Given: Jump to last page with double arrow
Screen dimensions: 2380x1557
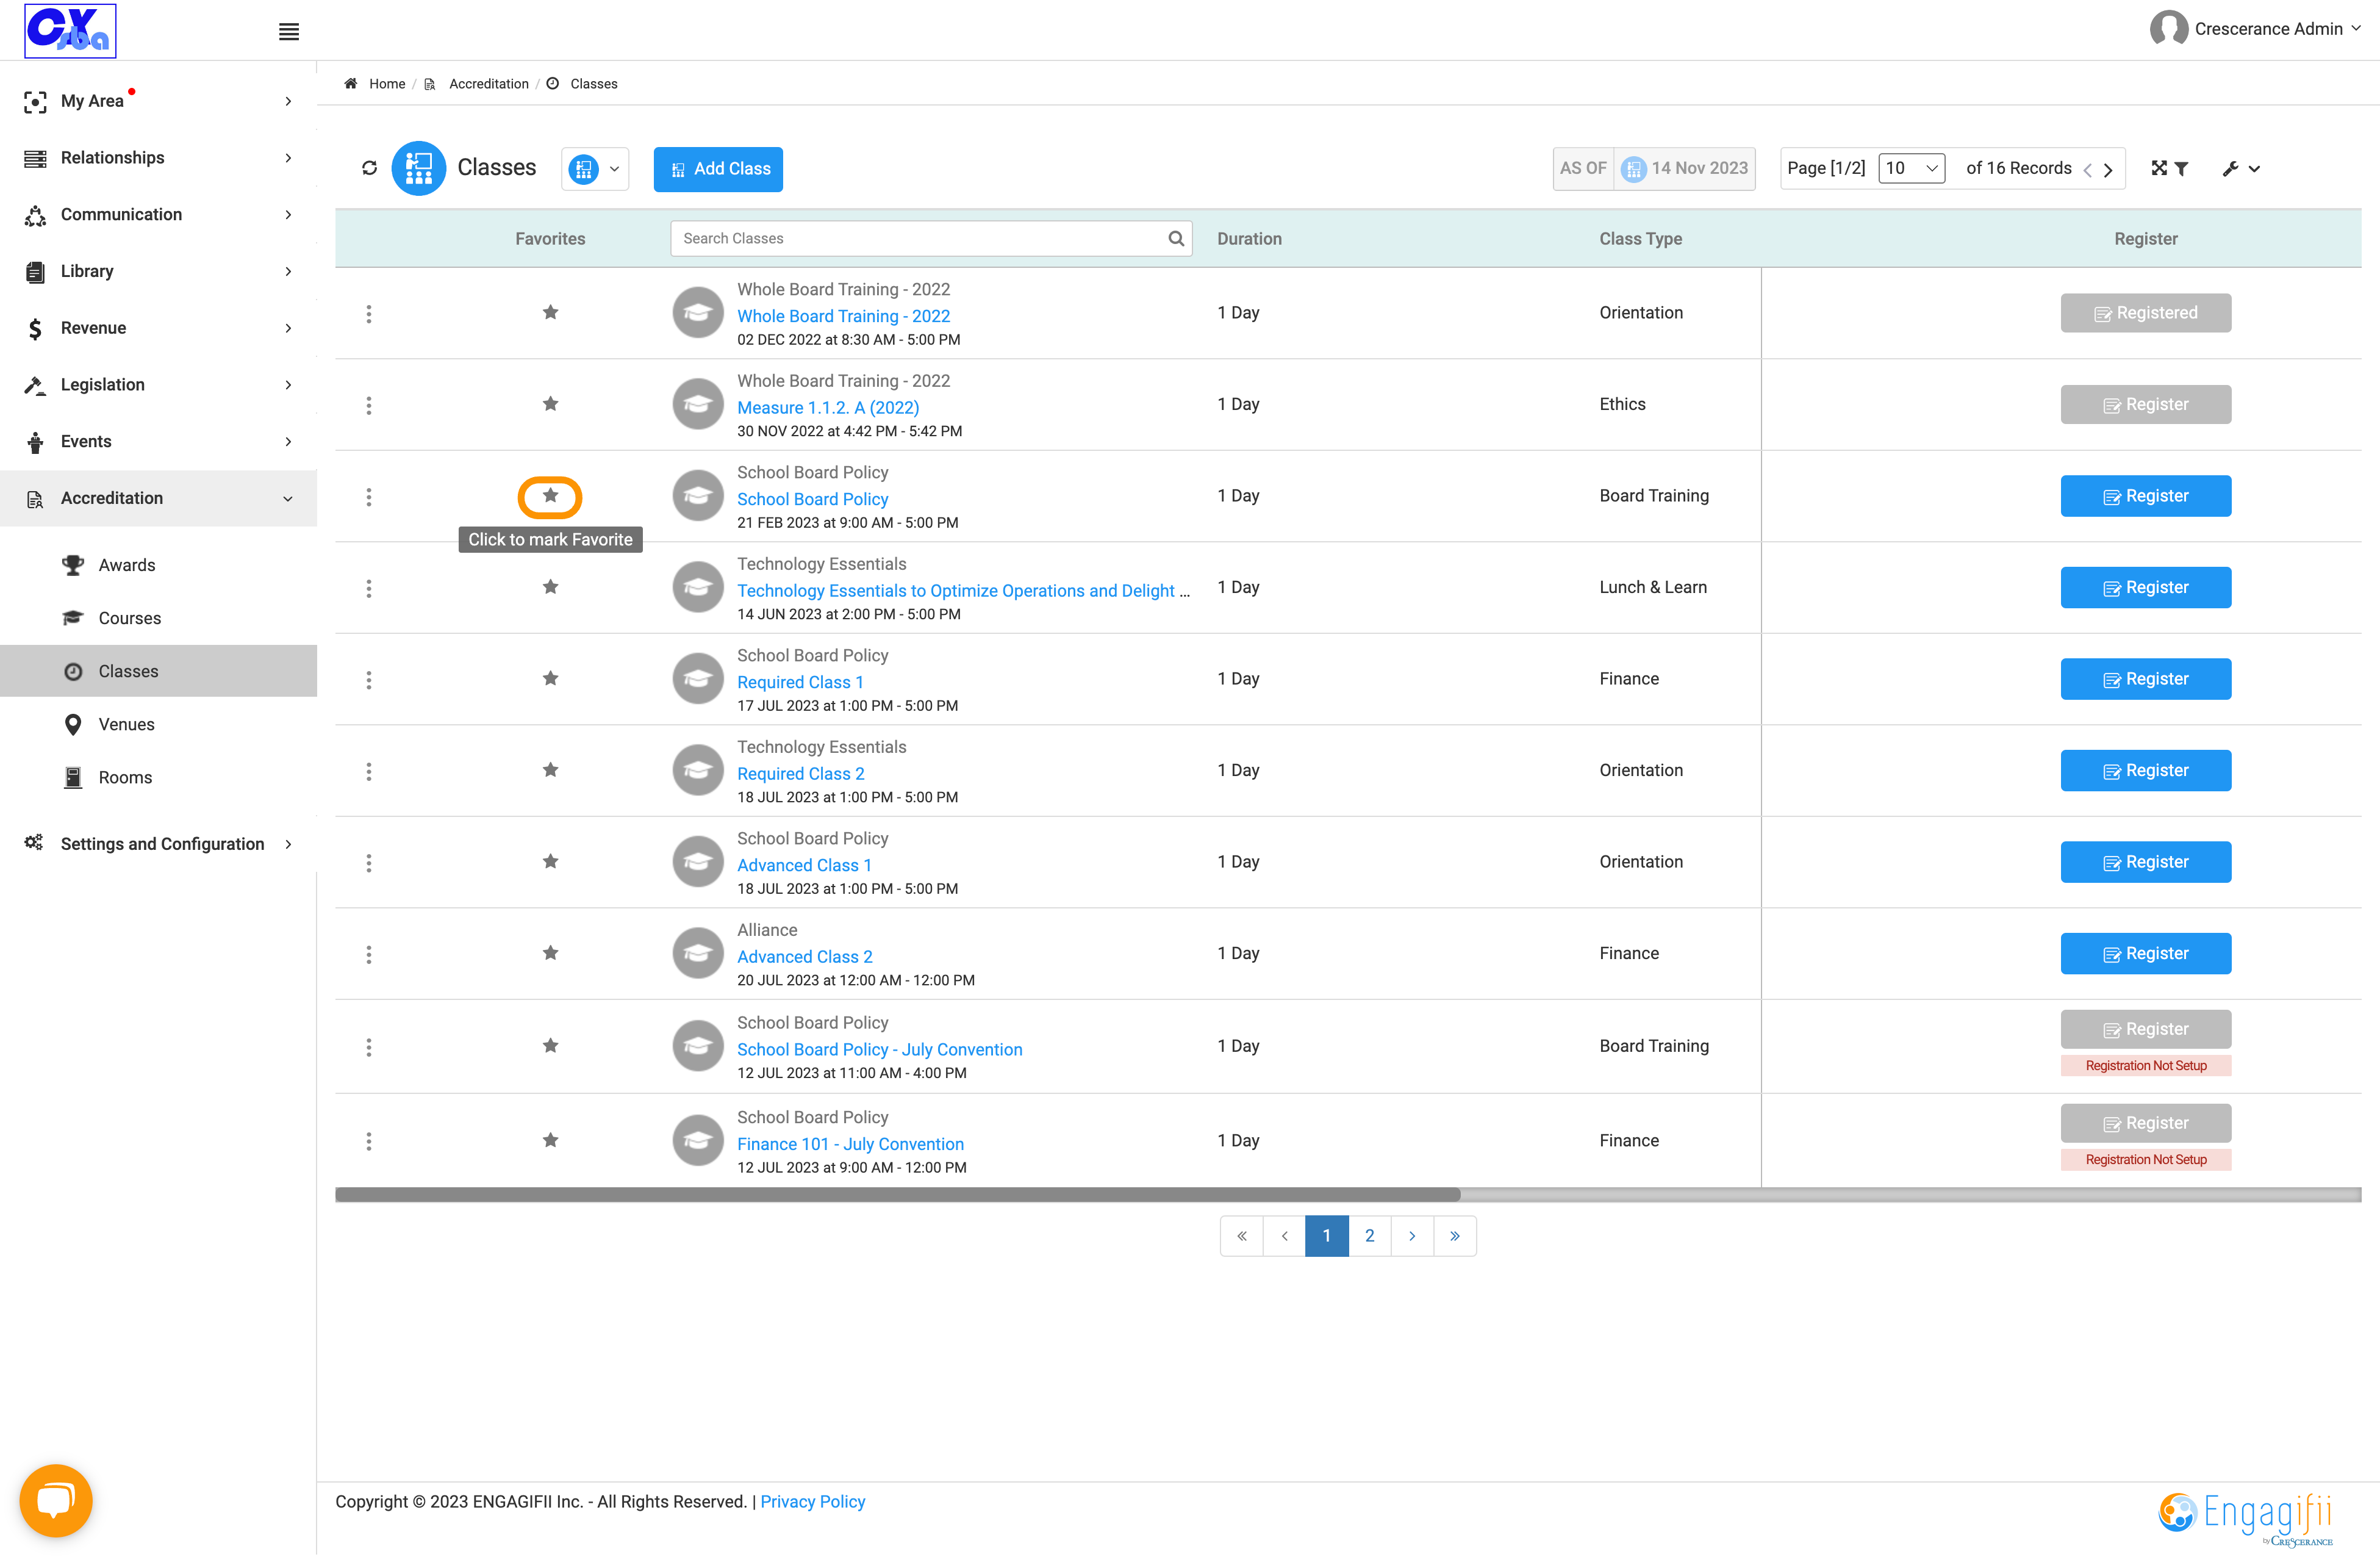Looking at the screenshot, I should pos(1455,1236).
